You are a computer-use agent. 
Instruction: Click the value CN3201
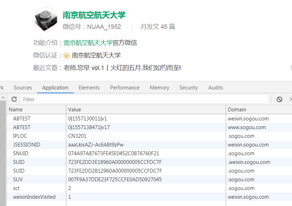tap(77, 136)
